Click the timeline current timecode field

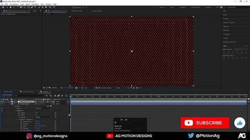tap(7, 95)
